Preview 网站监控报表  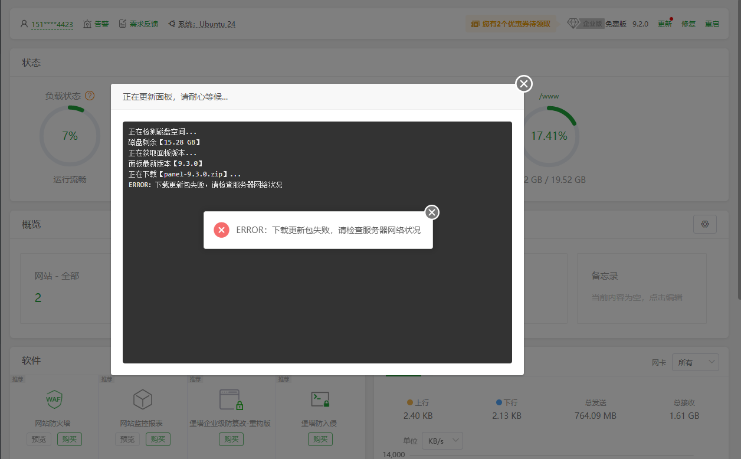coord(127,439)
